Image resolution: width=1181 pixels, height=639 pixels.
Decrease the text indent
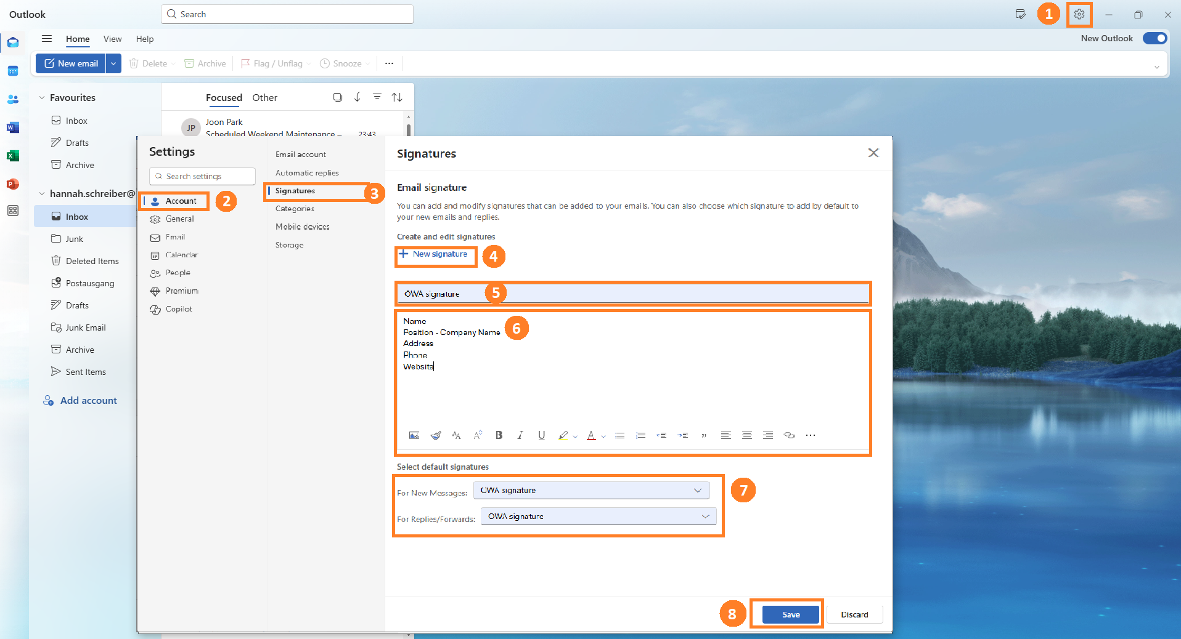[x=661, y=435]
